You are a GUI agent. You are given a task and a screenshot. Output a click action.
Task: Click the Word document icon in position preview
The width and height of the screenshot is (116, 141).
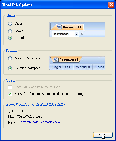56,60
